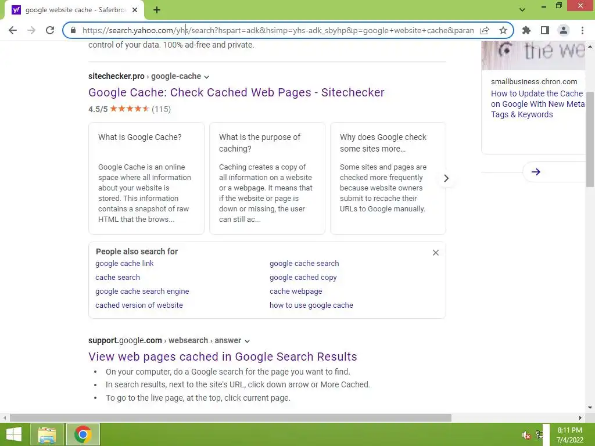This screenshot has height=446, width=595.
Task: Search for 'google cache search' suggestion
Action: [304, 263]
